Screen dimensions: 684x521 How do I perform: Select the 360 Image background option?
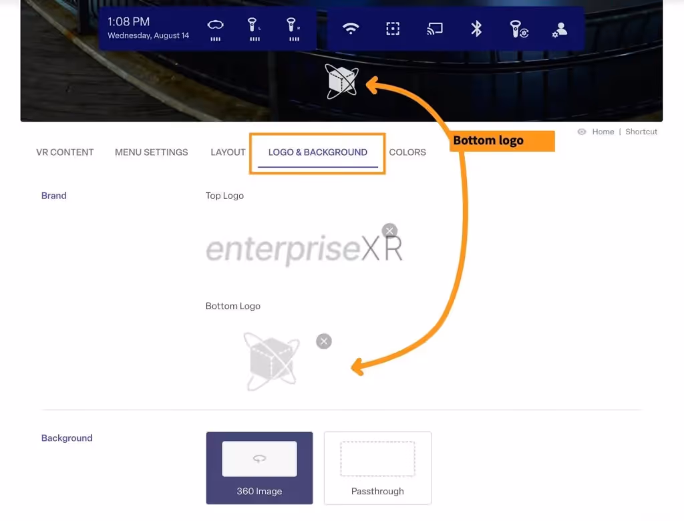tap(260, 468)
